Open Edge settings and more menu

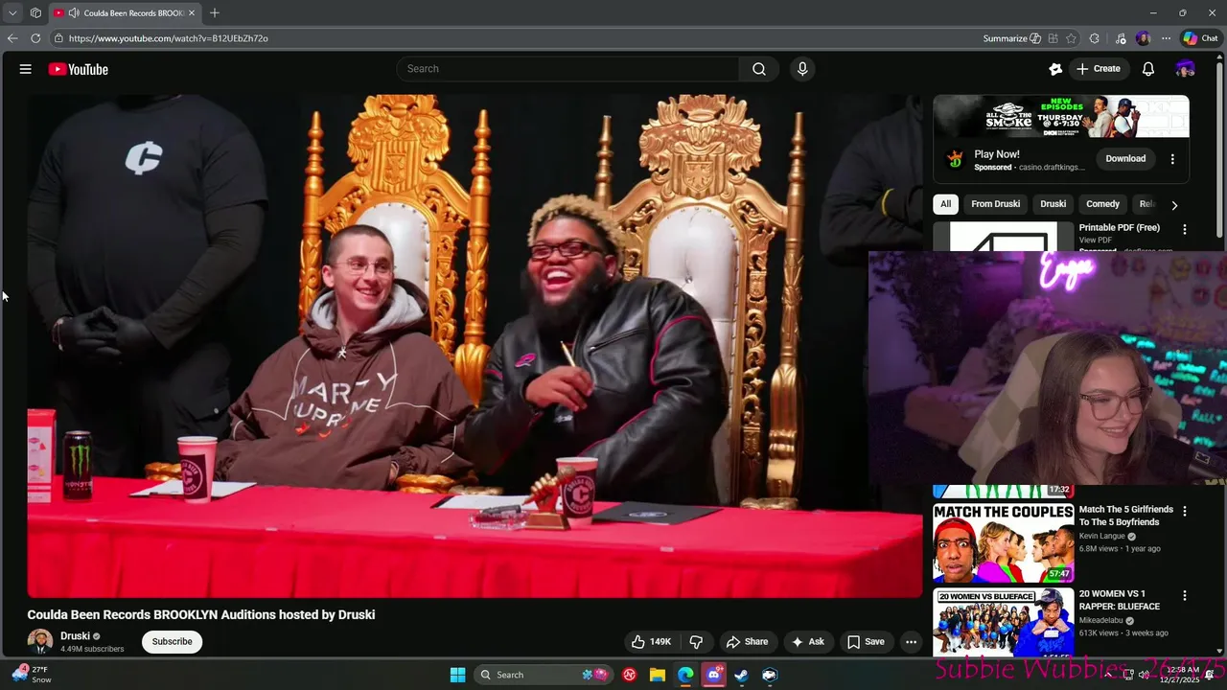coord(1166,38)
